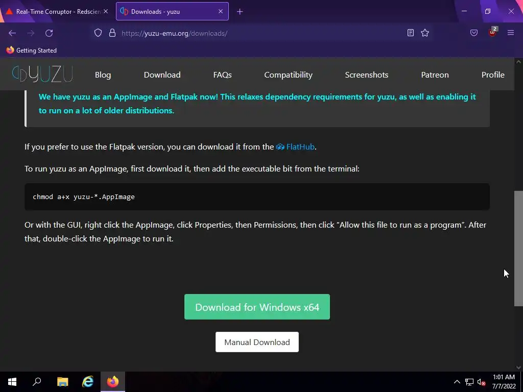Open the Blog navigation item
Viewport: 523px width, 392px height.
[103, 75]
